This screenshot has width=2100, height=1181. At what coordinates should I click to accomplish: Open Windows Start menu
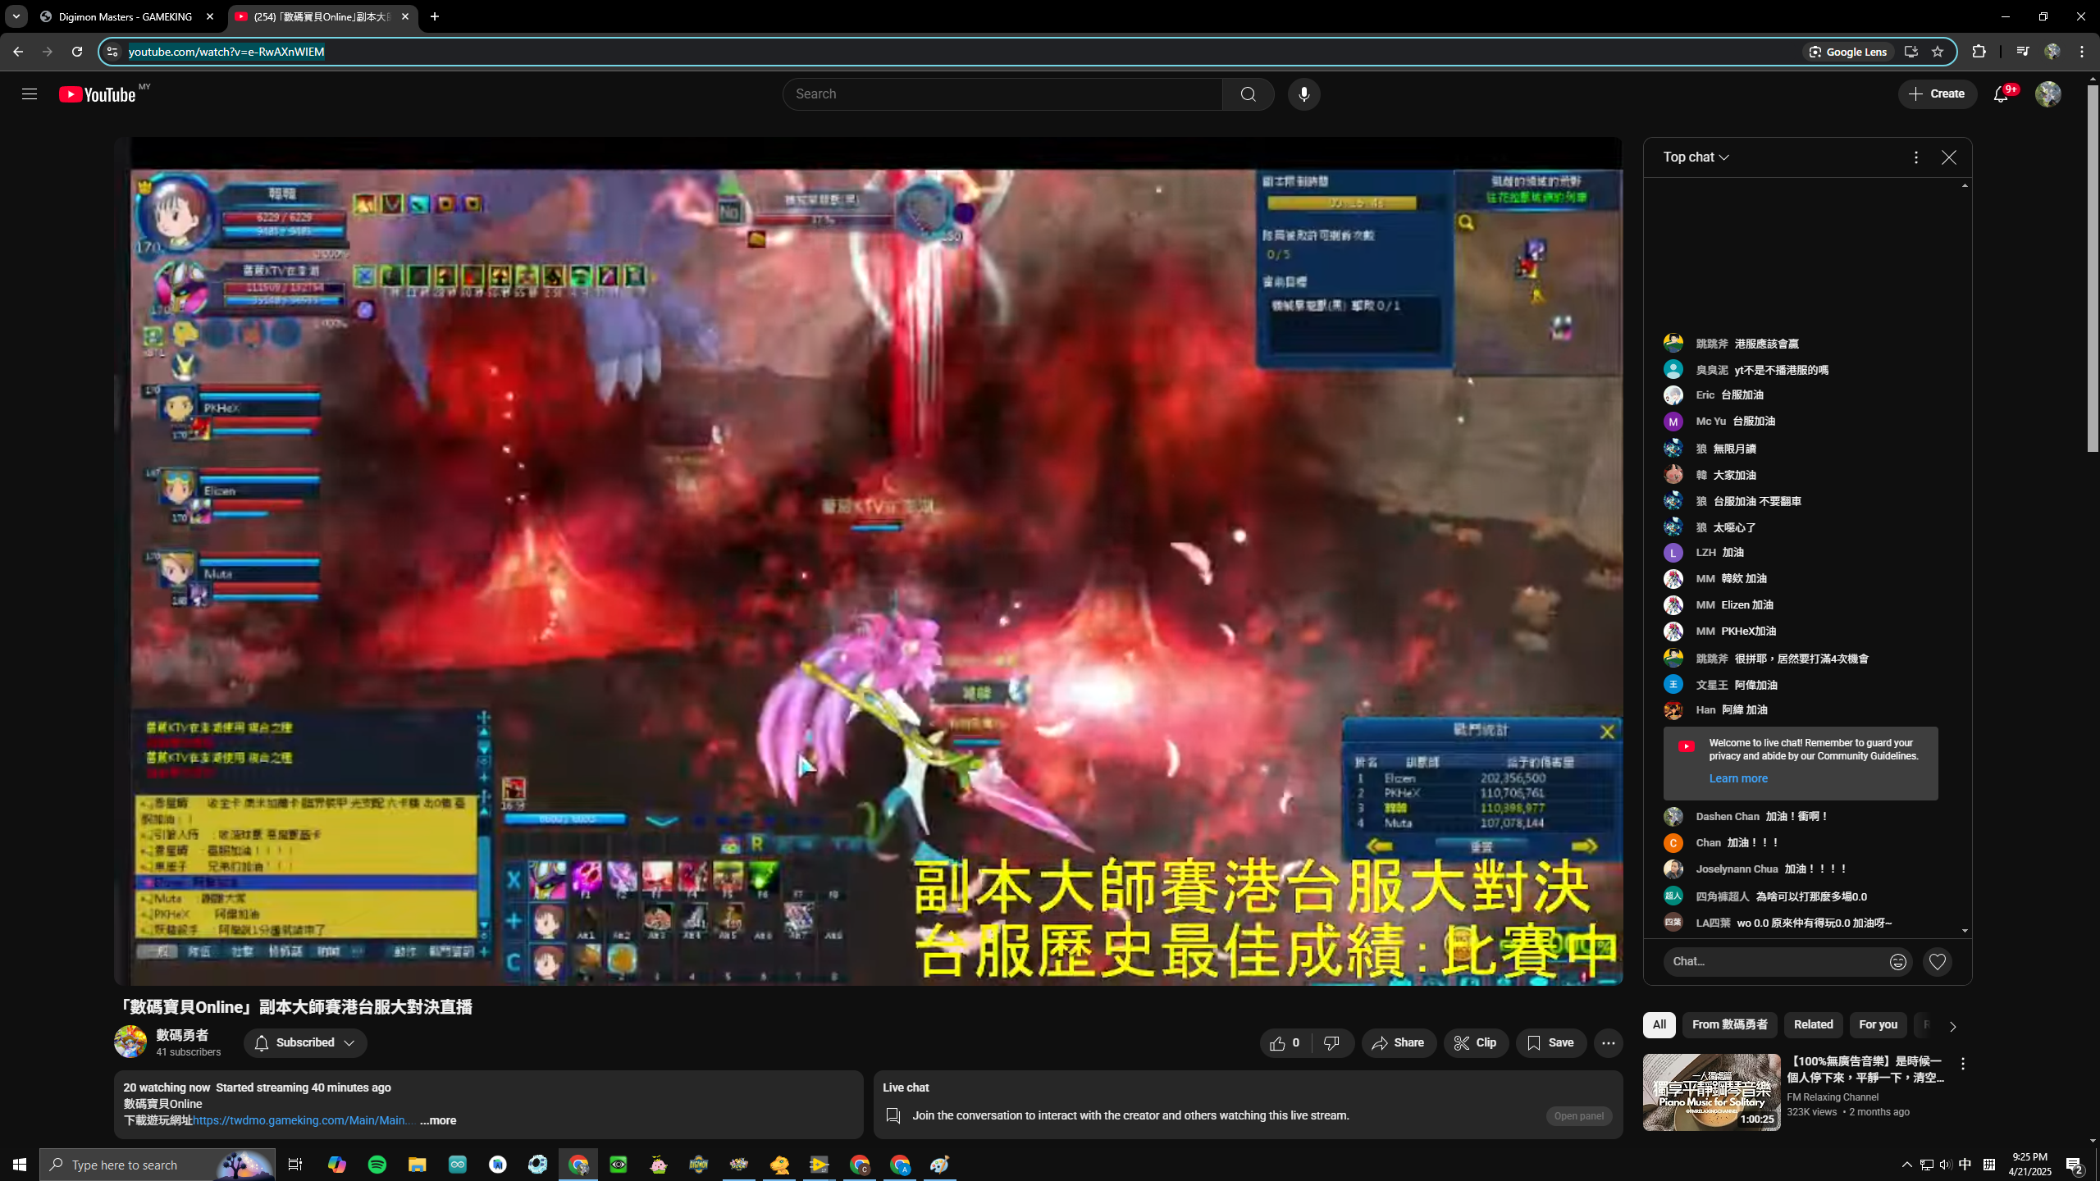(x=20, y=1165)
